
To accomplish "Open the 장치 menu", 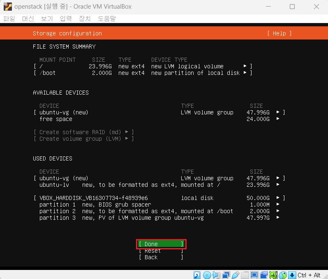I will pyautogui.click(x=85, y=19).
